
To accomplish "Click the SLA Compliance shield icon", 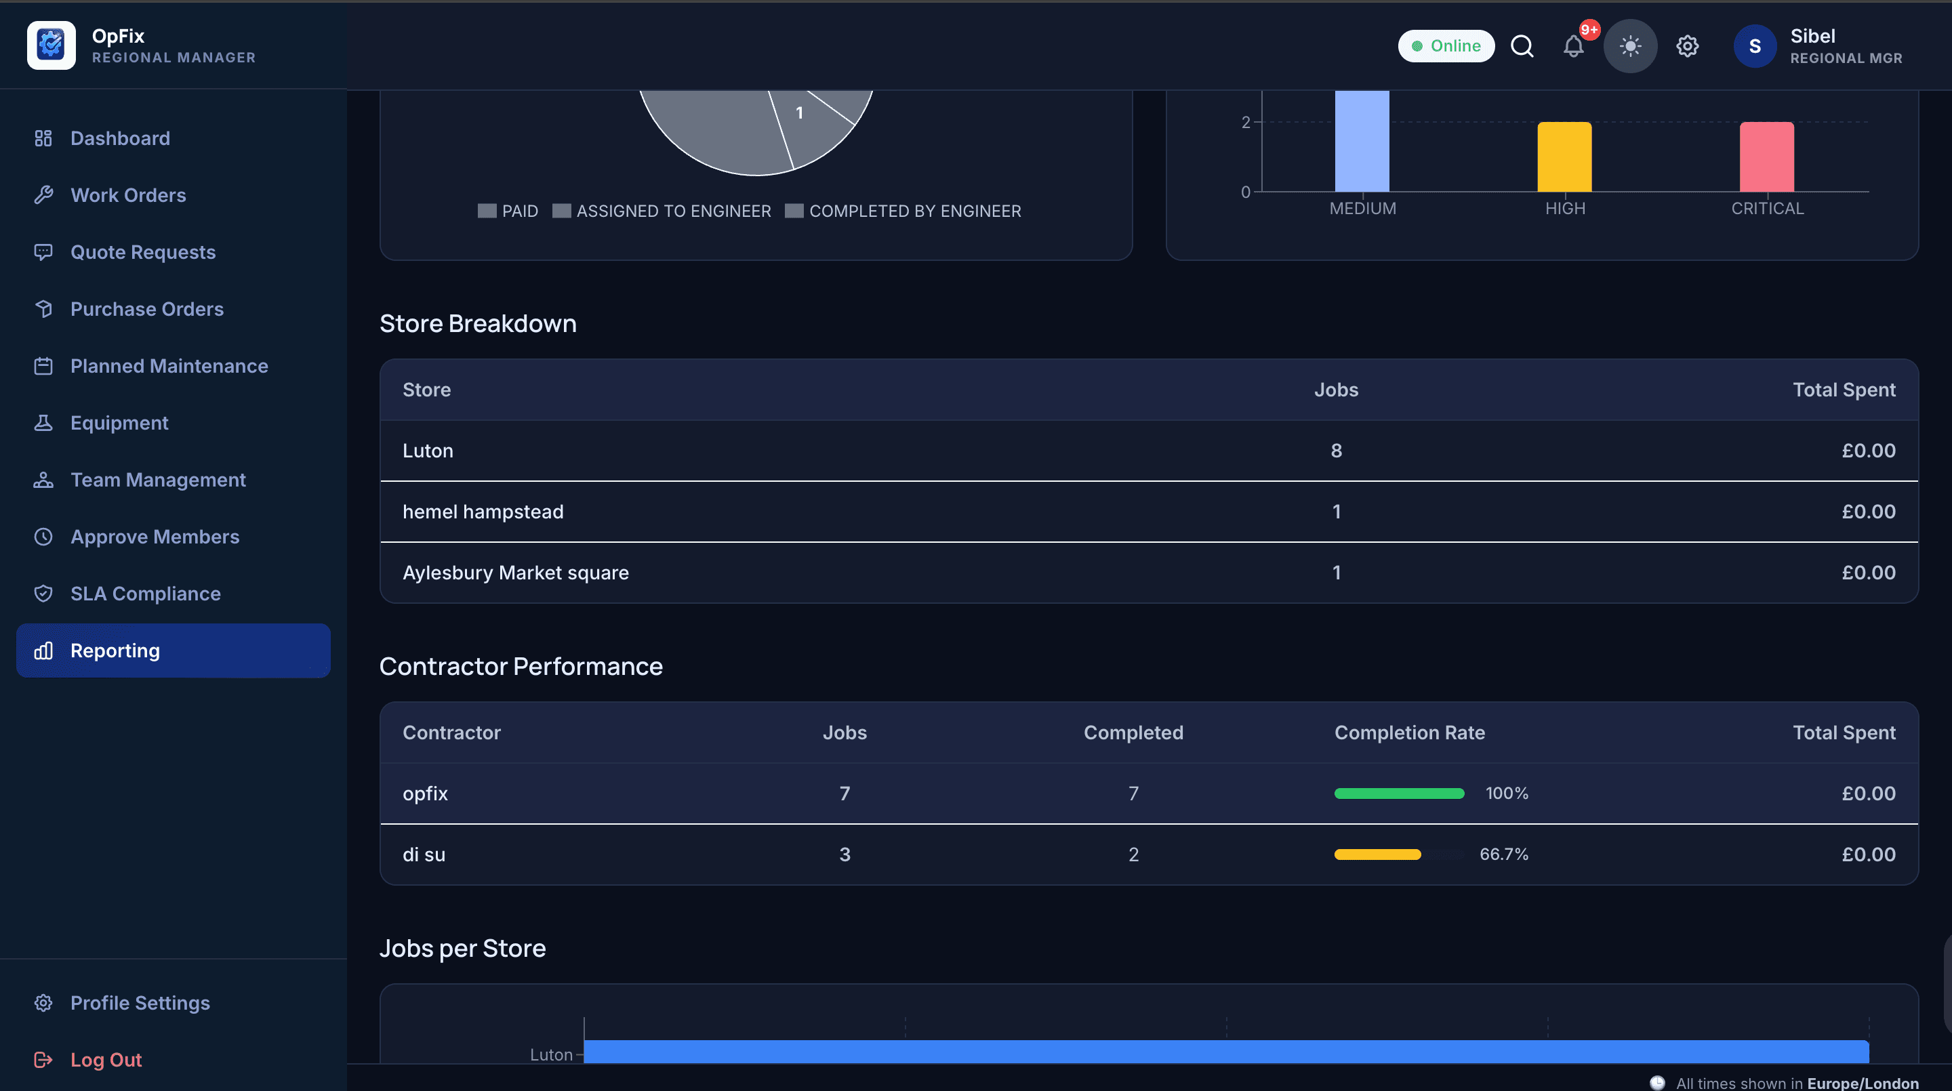I will pos(43,593).
